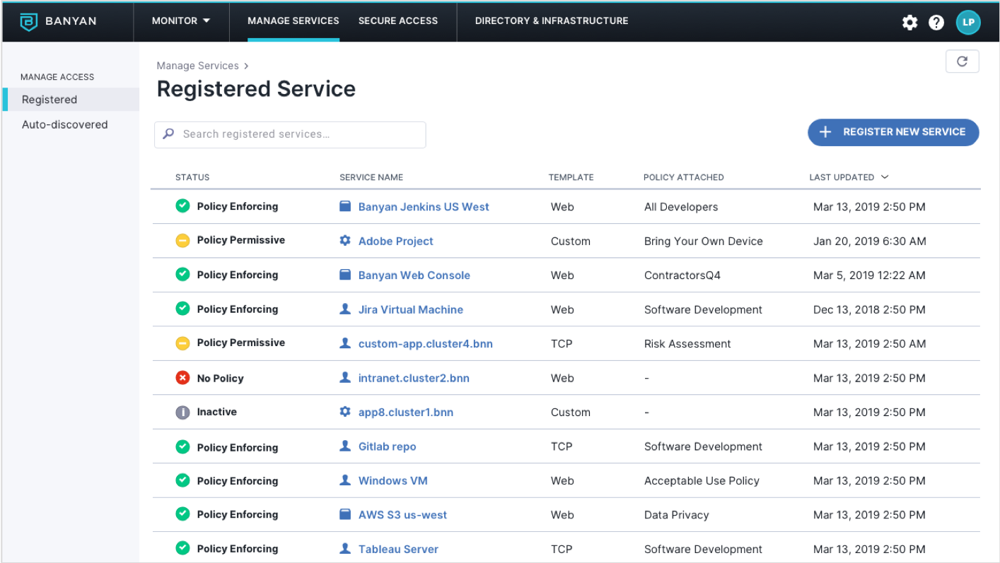
Task: Open the Monitor dropdown menu
Action: 181,21
